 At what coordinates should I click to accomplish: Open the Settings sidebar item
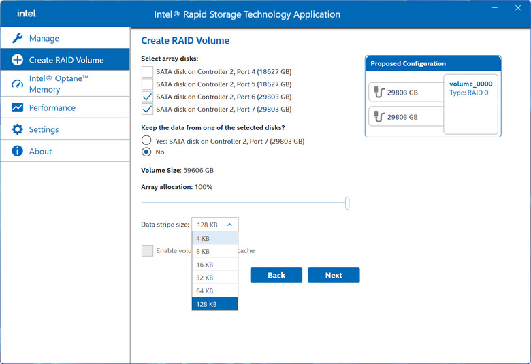pyautogui.click(x=65, y=129)
